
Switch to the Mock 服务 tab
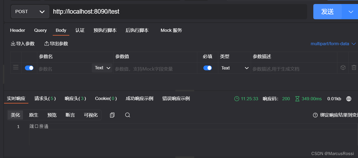171,30
